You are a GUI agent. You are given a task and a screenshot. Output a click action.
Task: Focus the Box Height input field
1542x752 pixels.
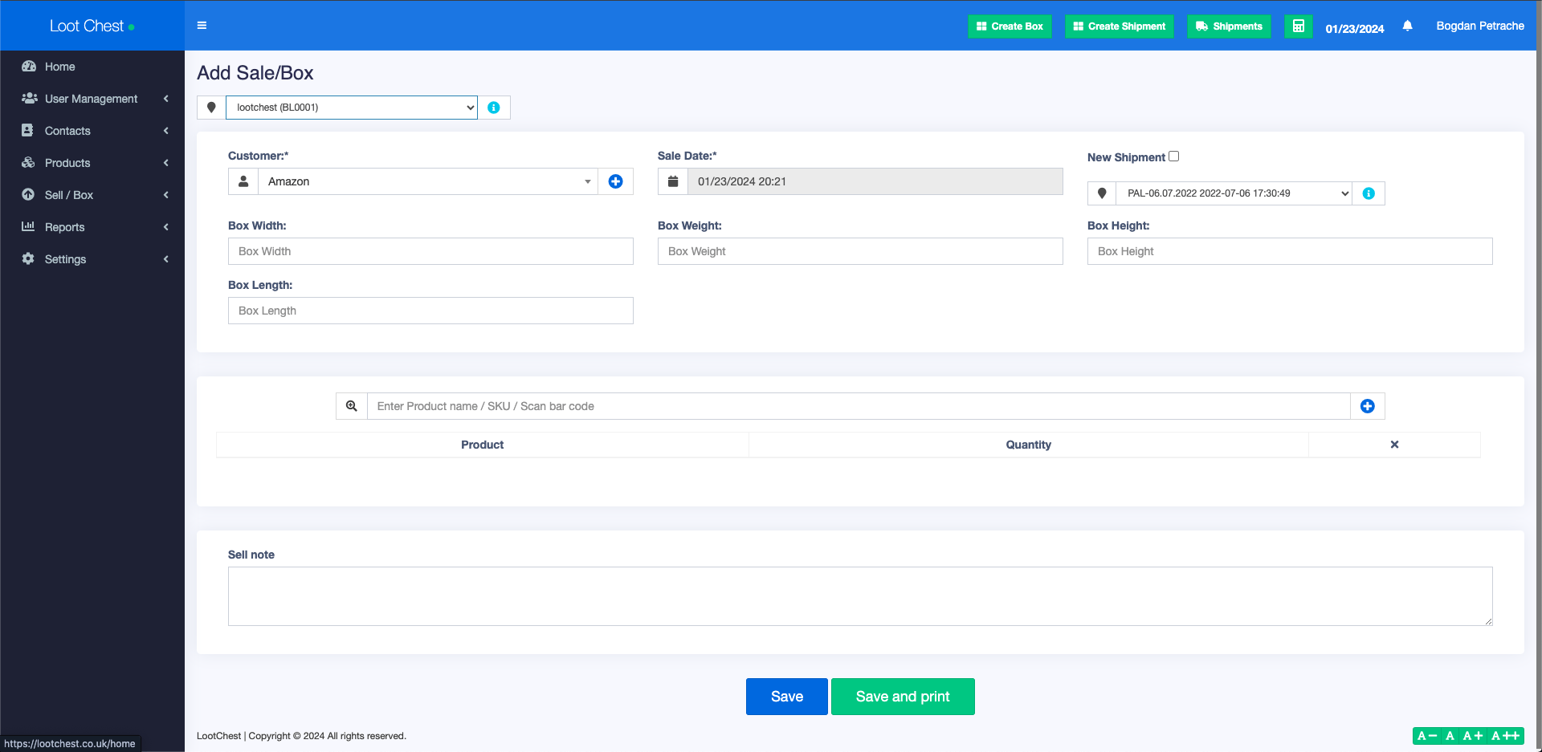[x=1290, y=251]
